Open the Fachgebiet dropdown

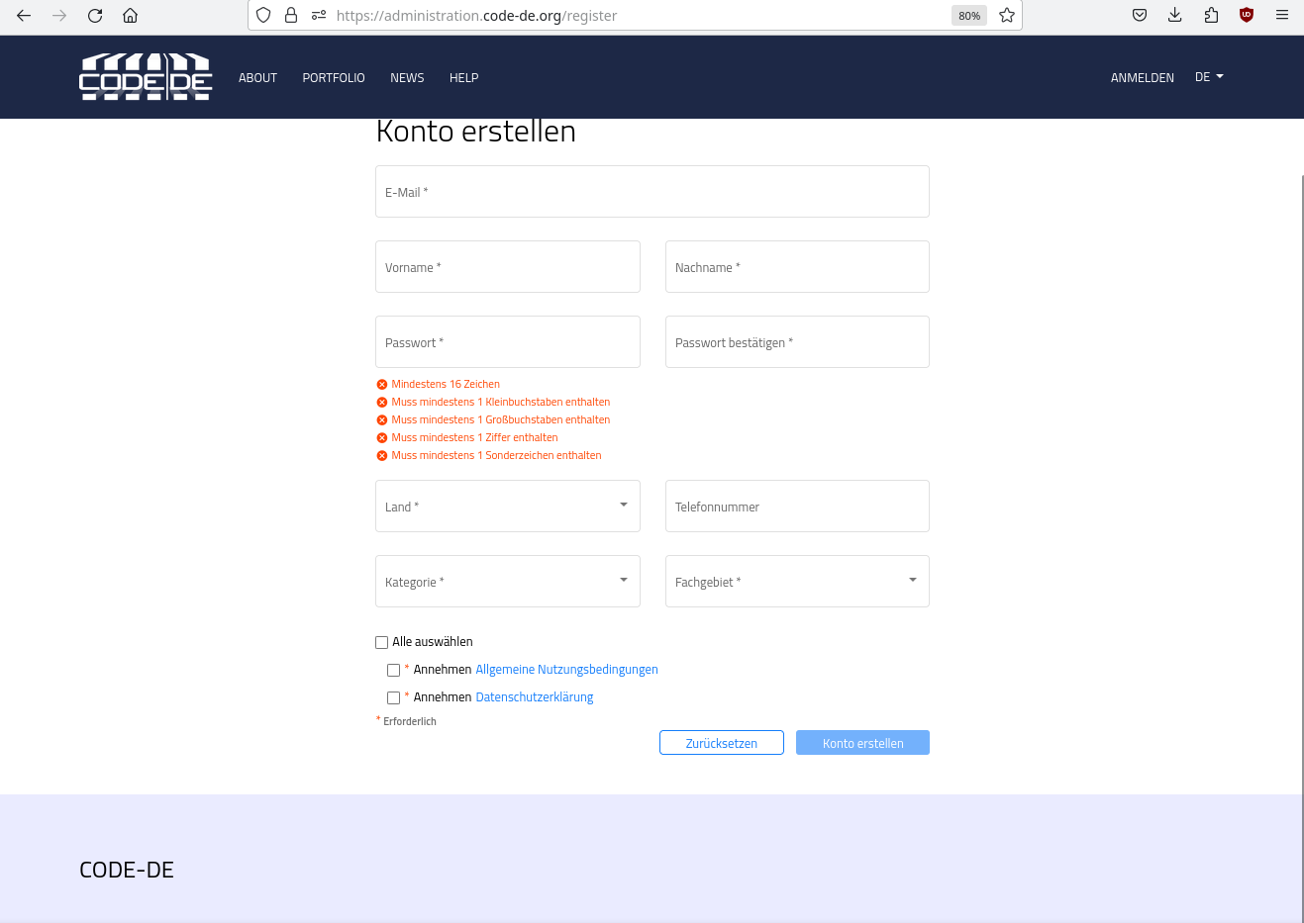(797, 581)
